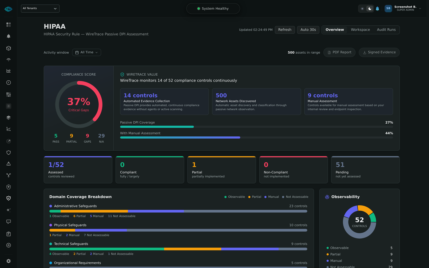Click the notification bell in top bar

[377, 9]
